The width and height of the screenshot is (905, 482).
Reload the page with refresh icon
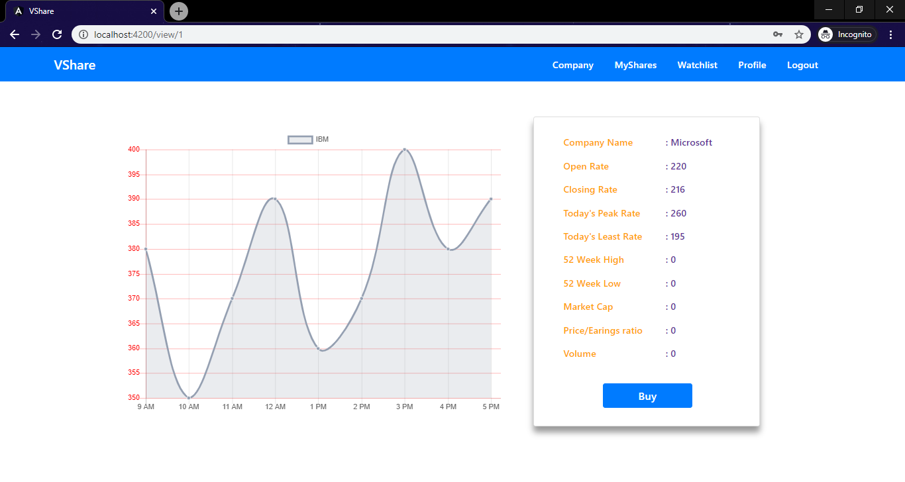tap(57, 34)
